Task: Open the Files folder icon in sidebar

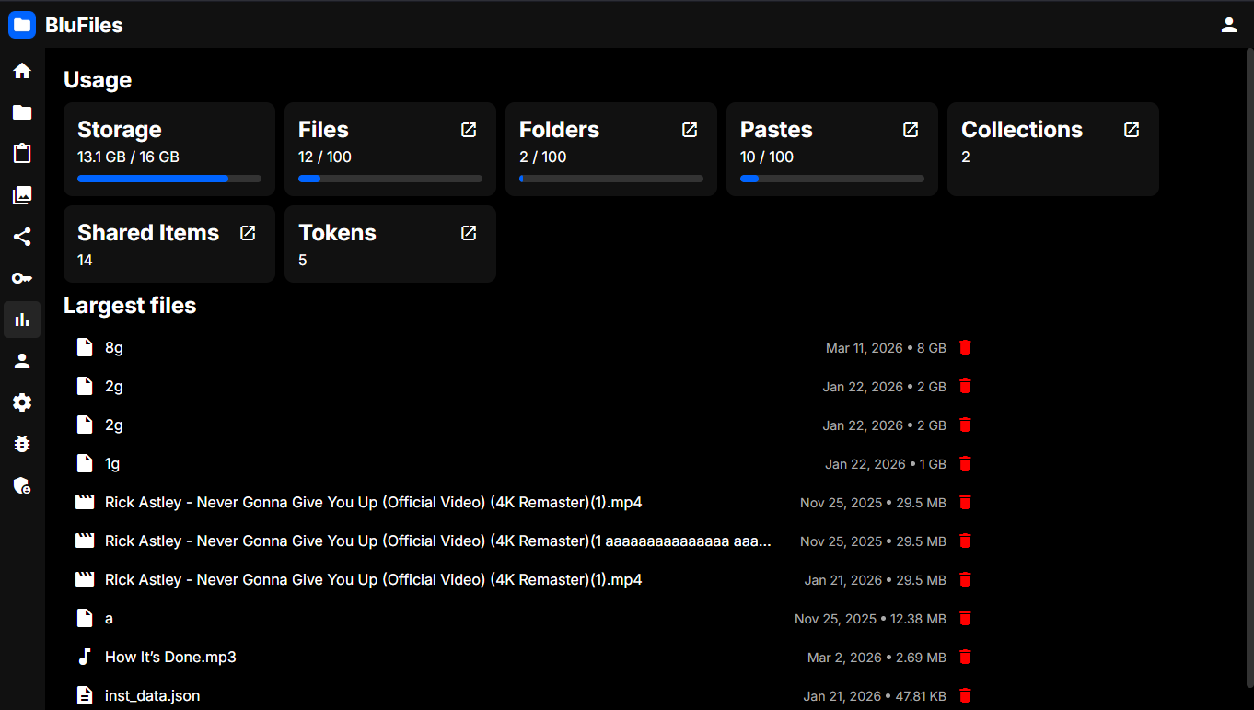Action: (x=22, y=112)
